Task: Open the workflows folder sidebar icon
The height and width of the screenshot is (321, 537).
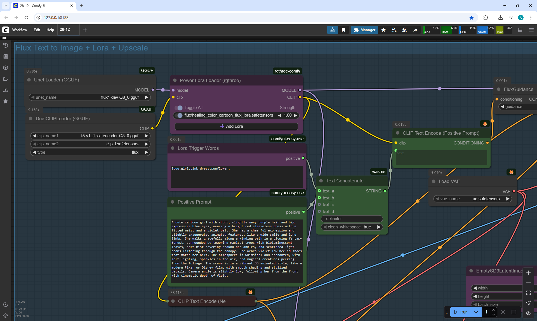Action: click(5, 79)
